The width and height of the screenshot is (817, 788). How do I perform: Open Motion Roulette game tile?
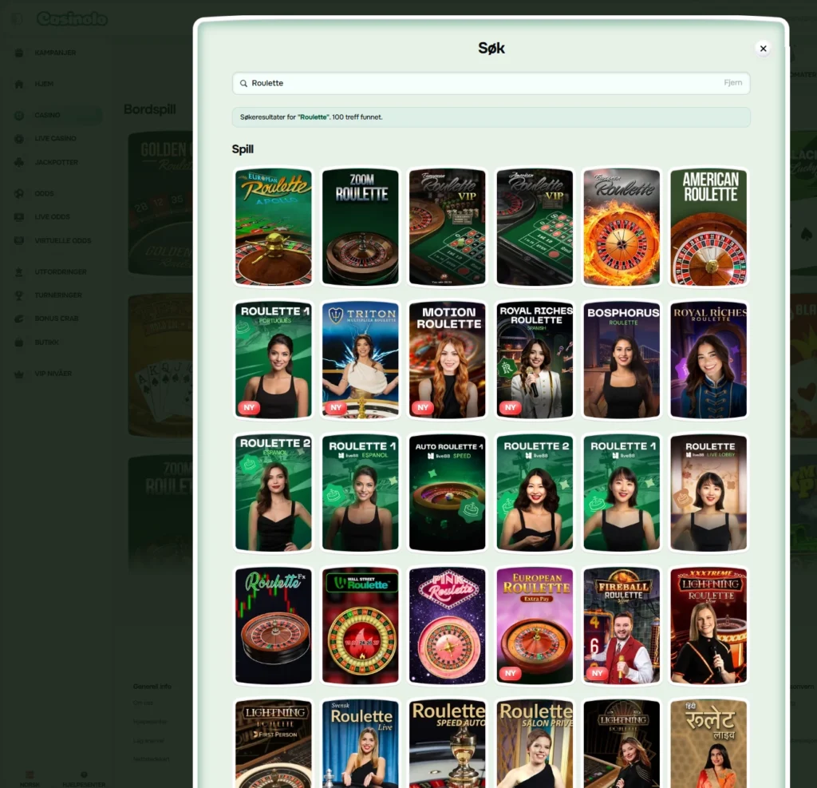point(448,360)
